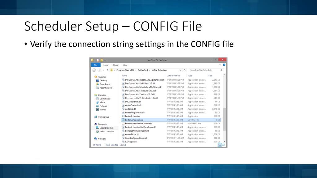Click the EostarScheduler application icon
The image size is (317, 178).
tap(123, 116)
